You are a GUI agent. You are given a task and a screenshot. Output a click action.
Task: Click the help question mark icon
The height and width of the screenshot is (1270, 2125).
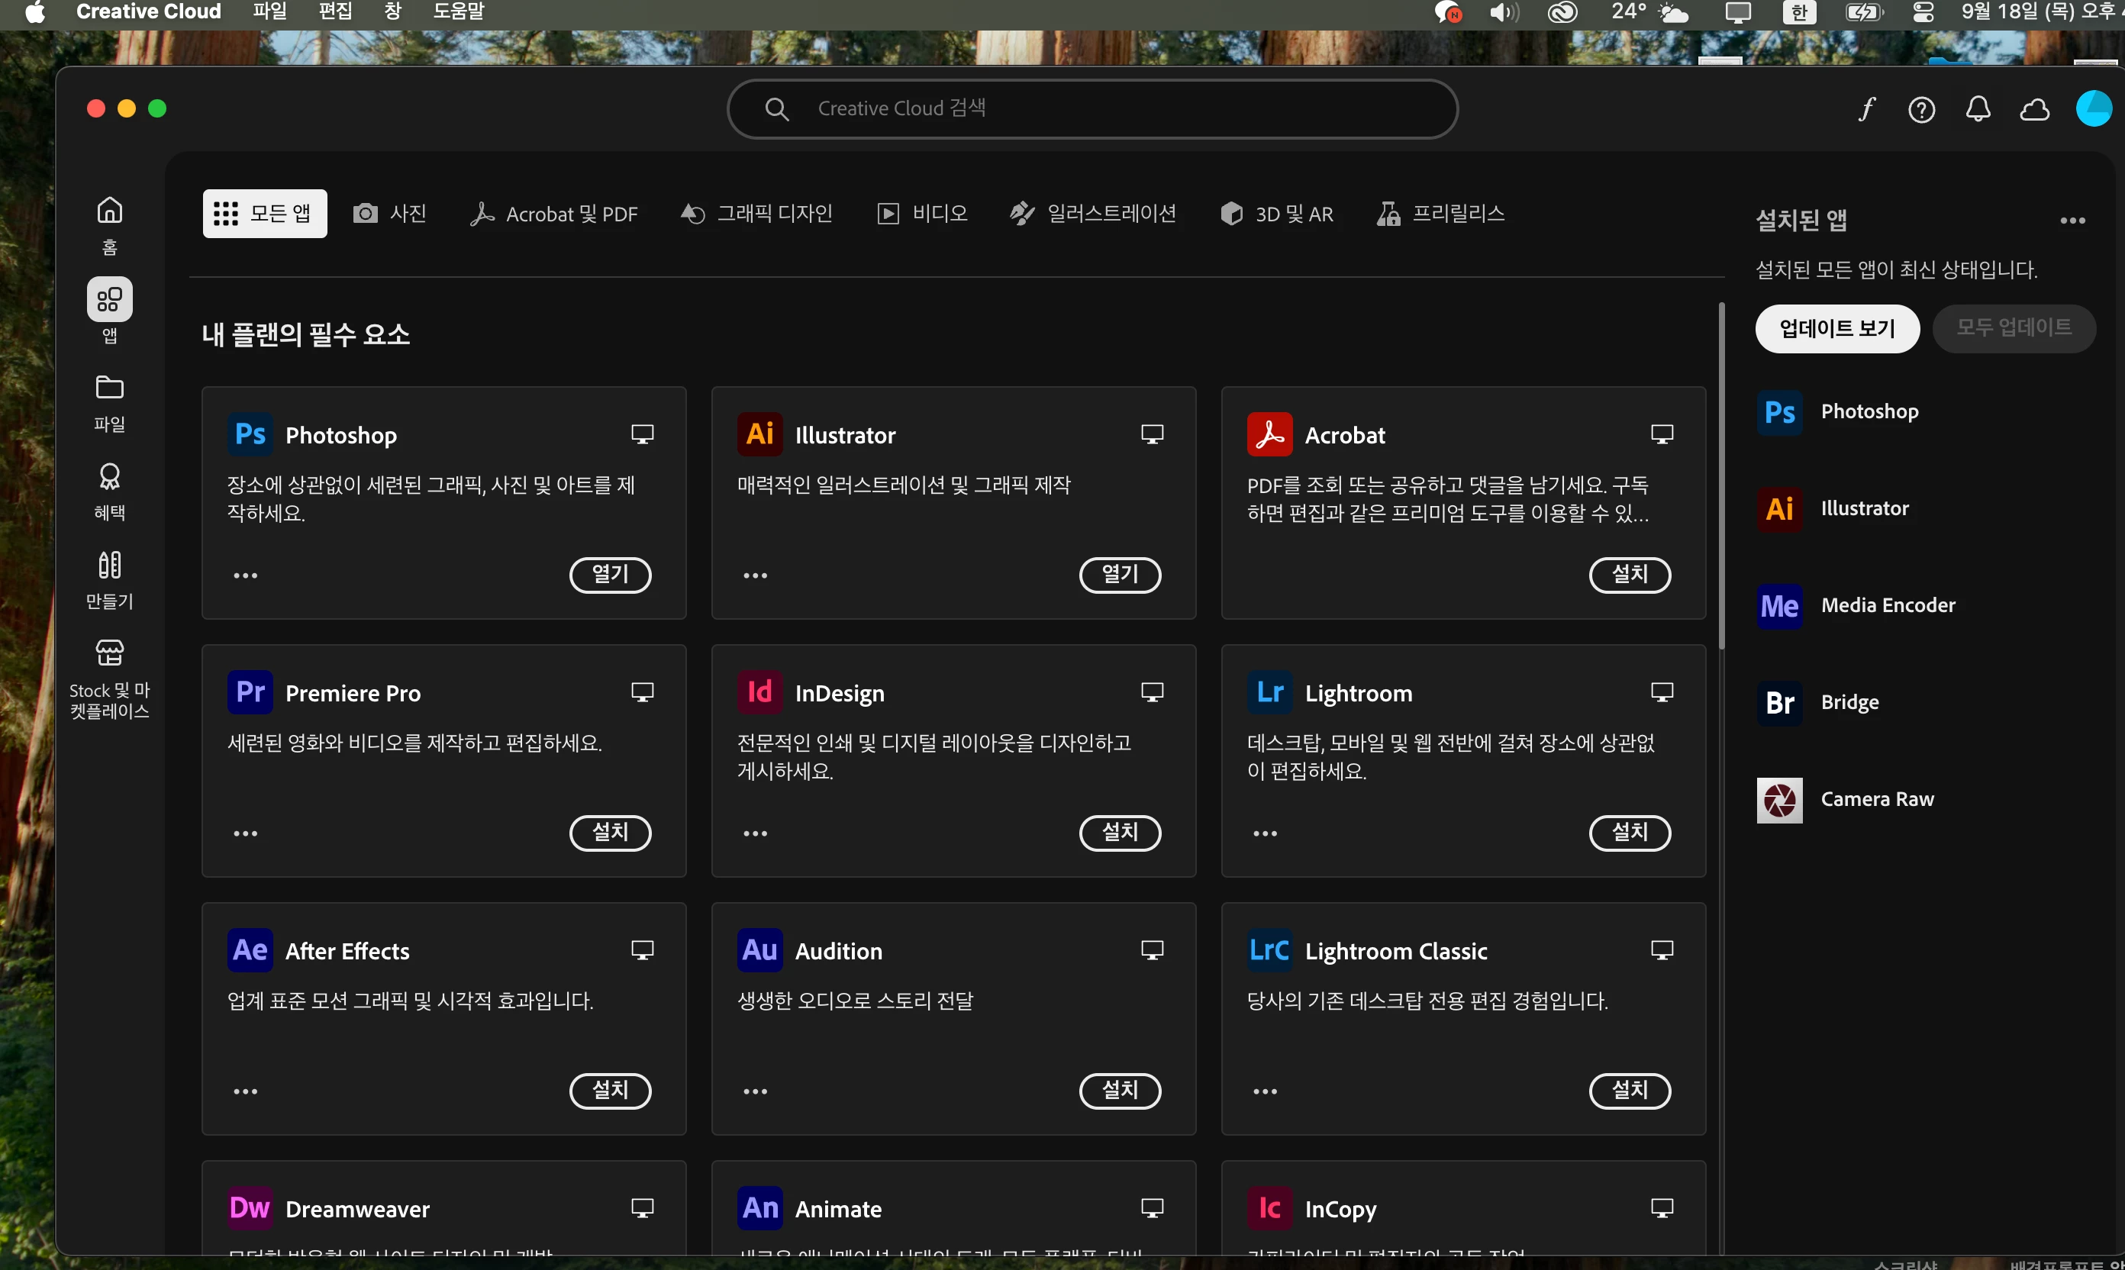pos(1921,110)
